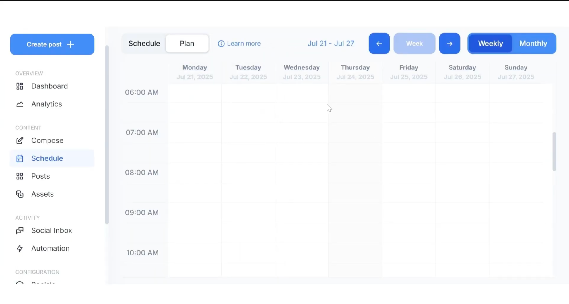Click the Compose pencil icon

20,140
